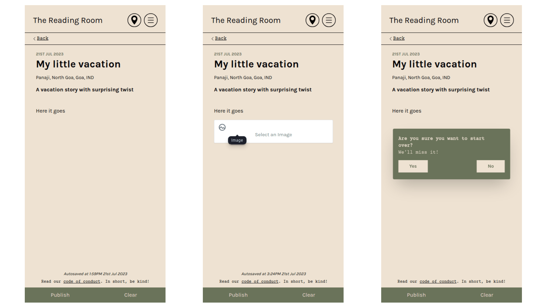Click the location pin icon on second screen
Image resolution: width=547 pixels, height=308 pixels.
312,20
